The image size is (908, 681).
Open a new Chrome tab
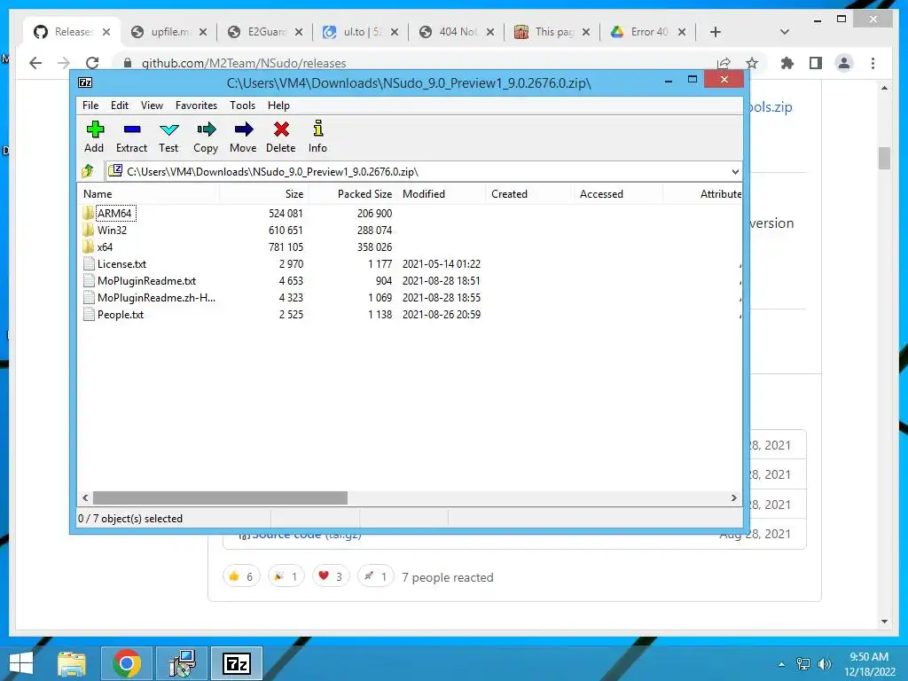[716, 32]
